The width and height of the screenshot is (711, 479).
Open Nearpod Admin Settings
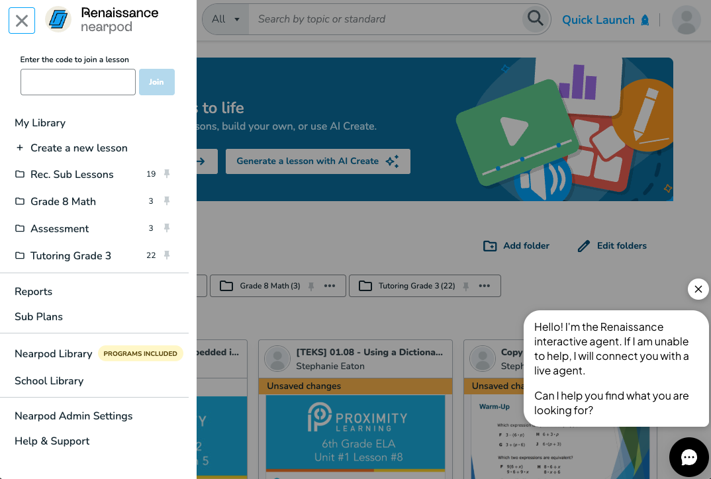[73, 416]
